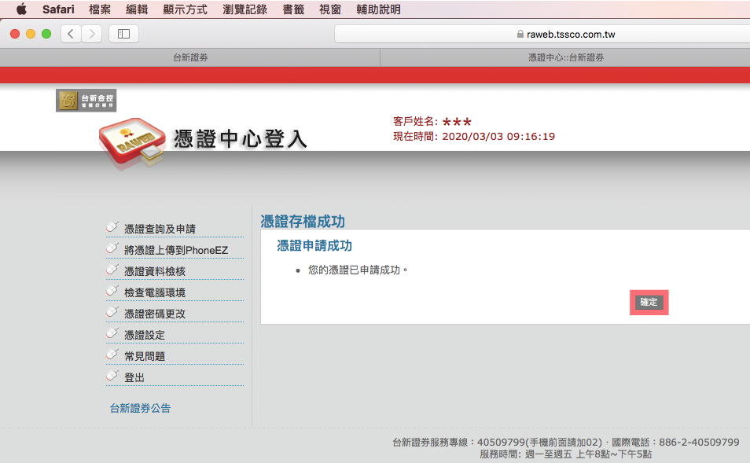Go forward to the next page
The width and height of the screenshot is (750, 463).
click(x=92, y=34)
